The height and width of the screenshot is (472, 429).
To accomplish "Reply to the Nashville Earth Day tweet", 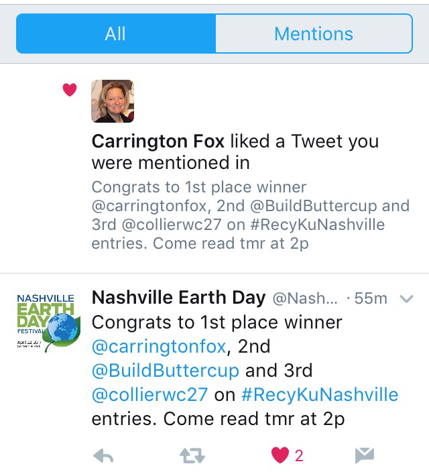I will [103, 456].
